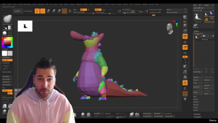Expand the Project subtool section
218x123 pixels.
point(196,108)
